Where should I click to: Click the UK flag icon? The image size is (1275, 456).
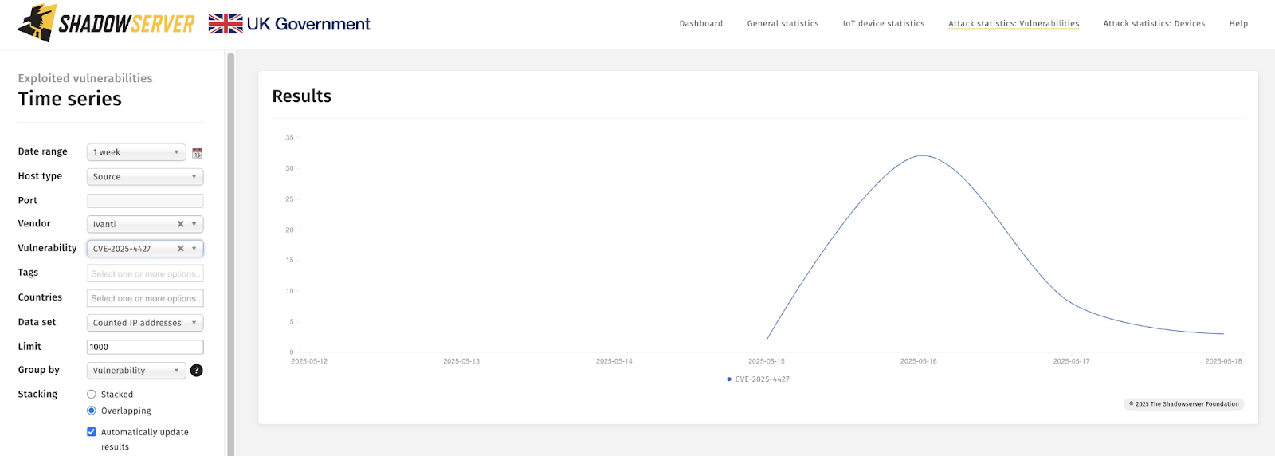pos(226,24)
